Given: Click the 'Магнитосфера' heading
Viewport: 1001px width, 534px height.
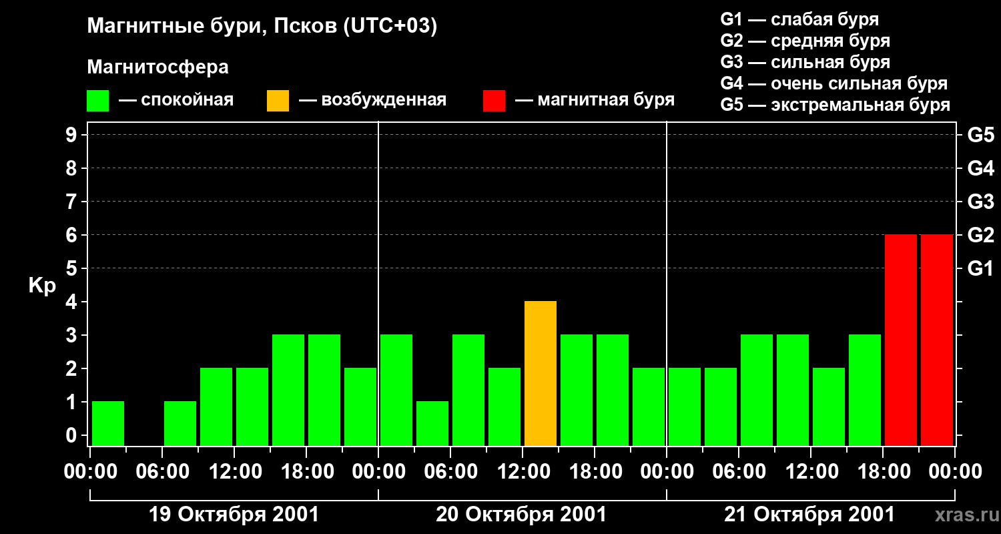Looking at the screenshot, I should (x=157, y=67).
